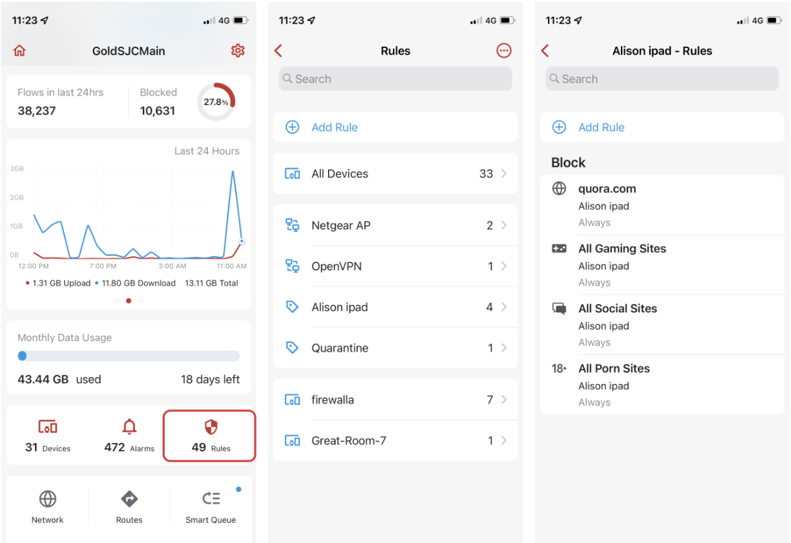Expand the All Devices rules row
Image resolution: width=791 pixels, height=543 pixels.
(x=395, y=173)
